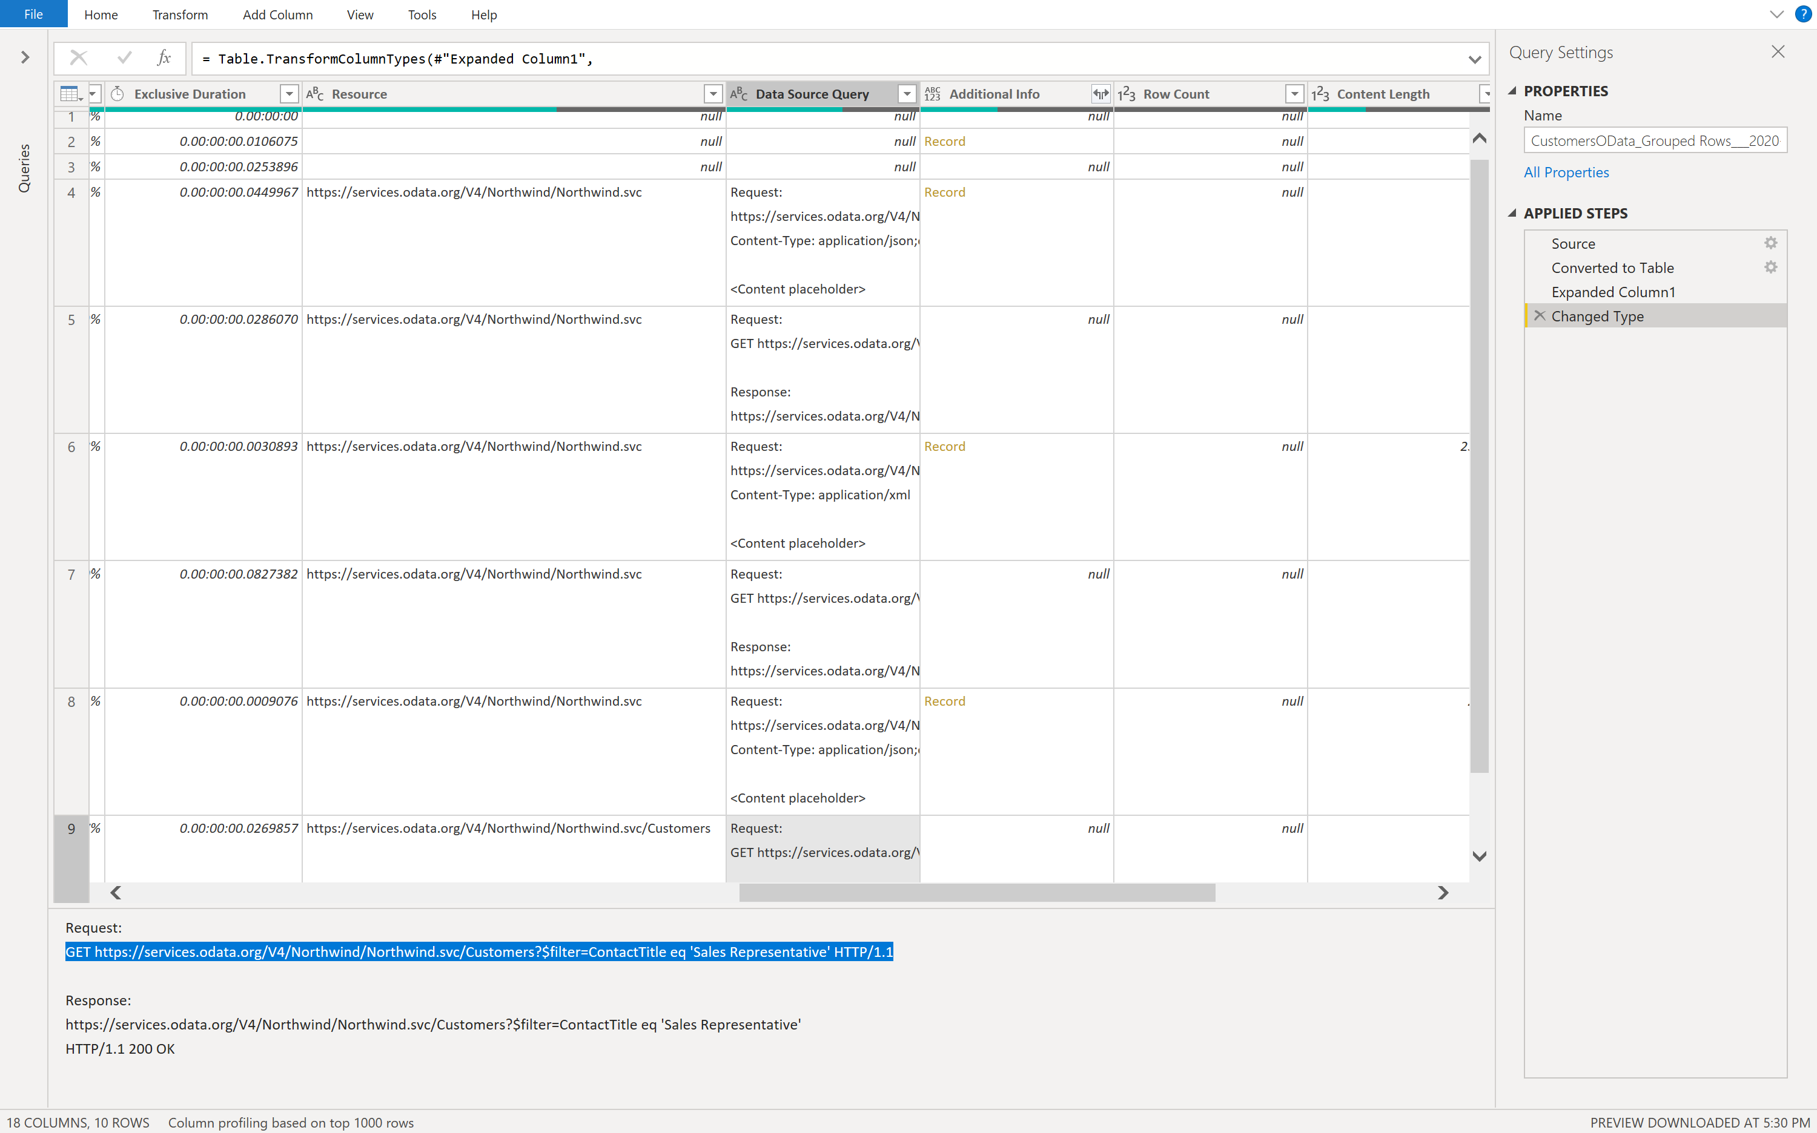This screenshot has height=1133, width=1817.
Task: Scroll down the query results scrollbar
Action: 1480,855
